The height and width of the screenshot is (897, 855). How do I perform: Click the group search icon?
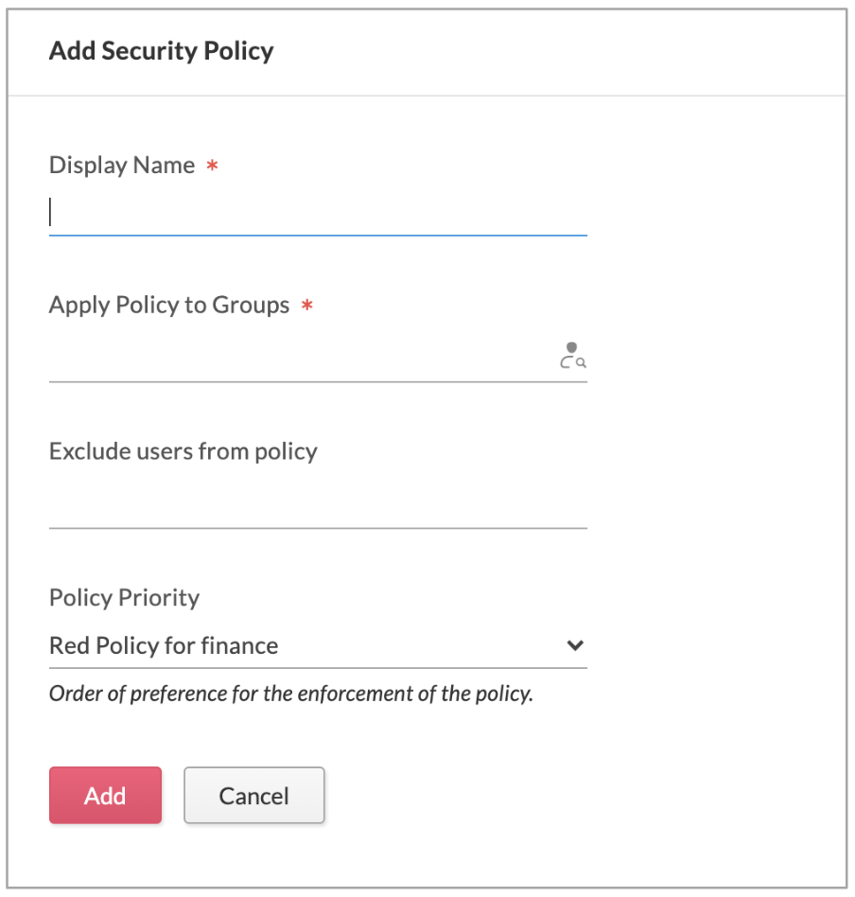point(572,356)
